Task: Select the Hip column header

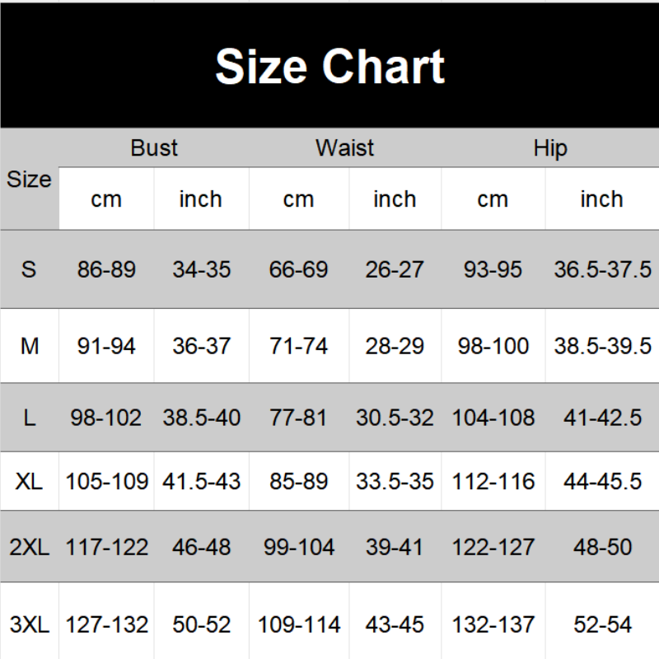Action: 550,148
